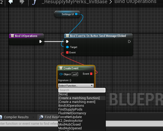Click the function Search field
163x131 pixels.
point(82,90)
